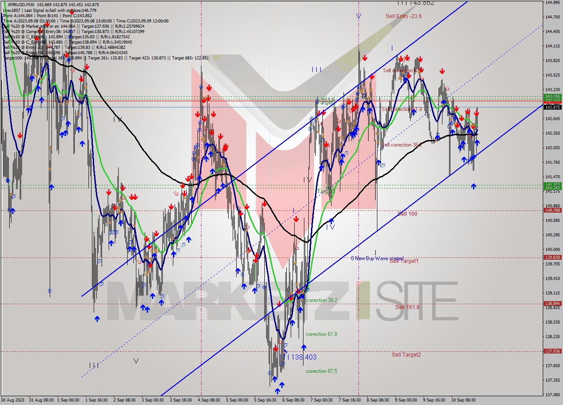Screen dimensions: 563x405
Task: Click the green 143.095 price tag
Action: (x=552, y=96)
